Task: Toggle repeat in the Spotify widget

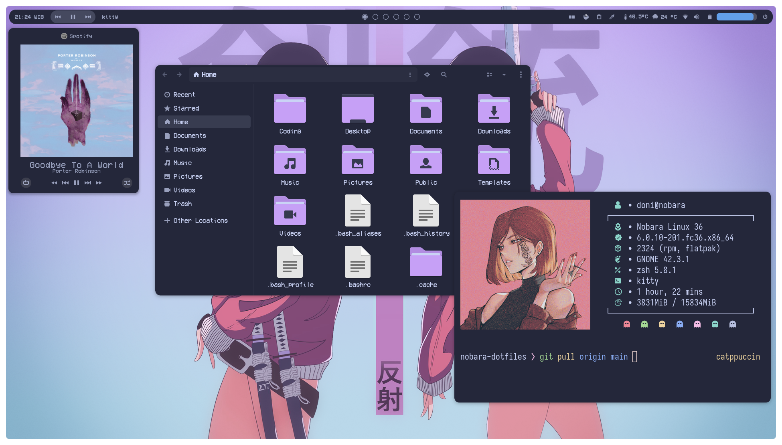Action: click(26, 183)
